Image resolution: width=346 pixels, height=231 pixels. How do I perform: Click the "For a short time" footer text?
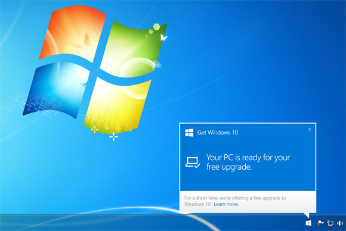pos(235,201)
